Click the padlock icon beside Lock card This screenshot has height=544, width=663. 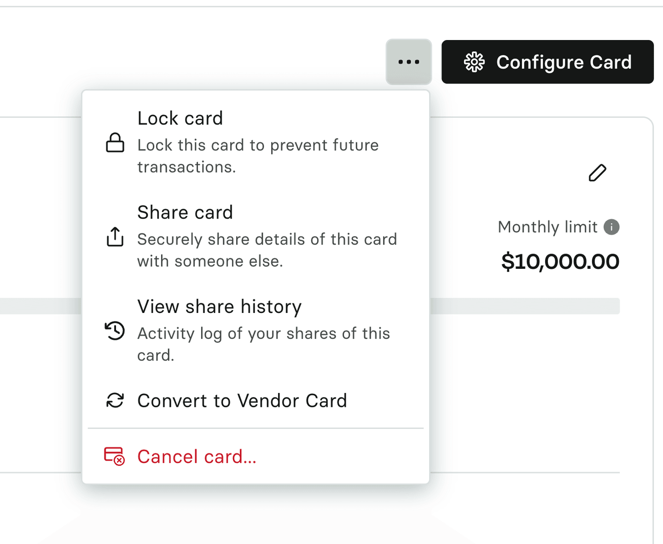(x=115, y=143)
